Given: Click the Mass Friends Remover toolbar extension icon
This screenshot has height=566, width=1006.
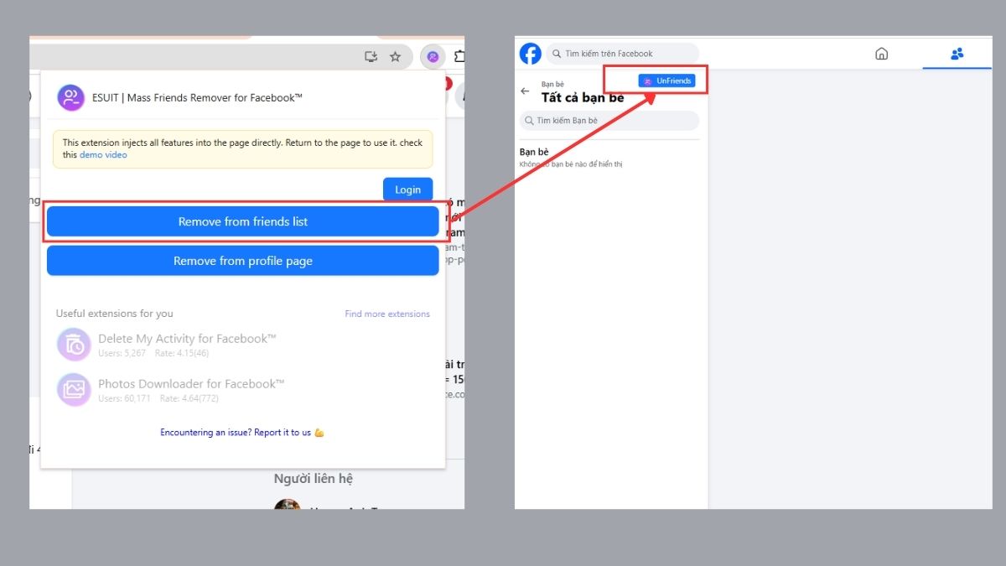Looking at the screenshot, I should 433,56.
